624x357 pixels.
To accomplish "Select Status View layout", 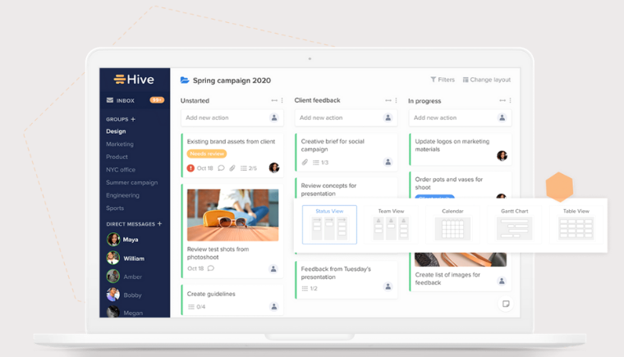I will 329,225.
